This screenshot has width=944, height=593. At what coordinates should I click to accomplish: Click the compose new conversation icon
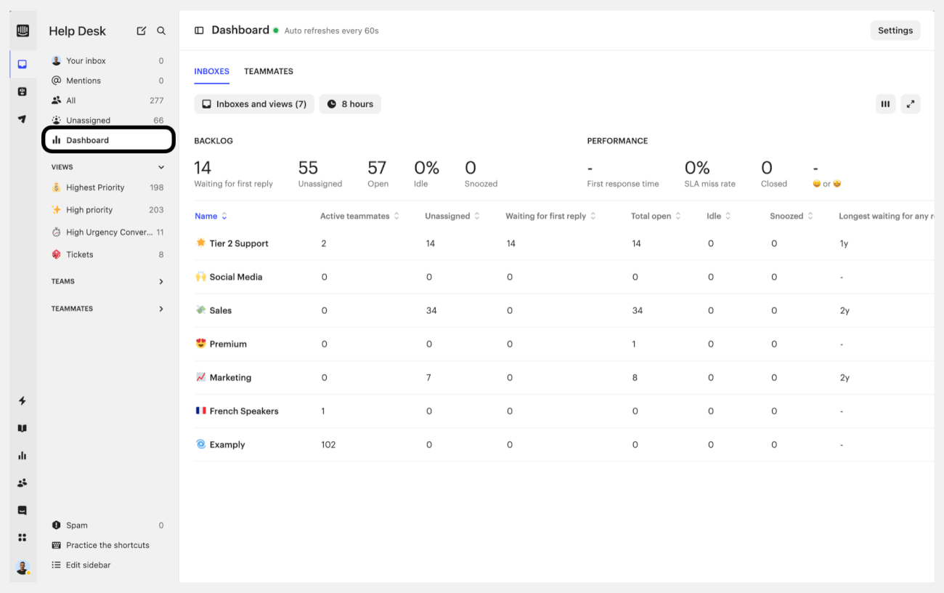click(140, 31)
